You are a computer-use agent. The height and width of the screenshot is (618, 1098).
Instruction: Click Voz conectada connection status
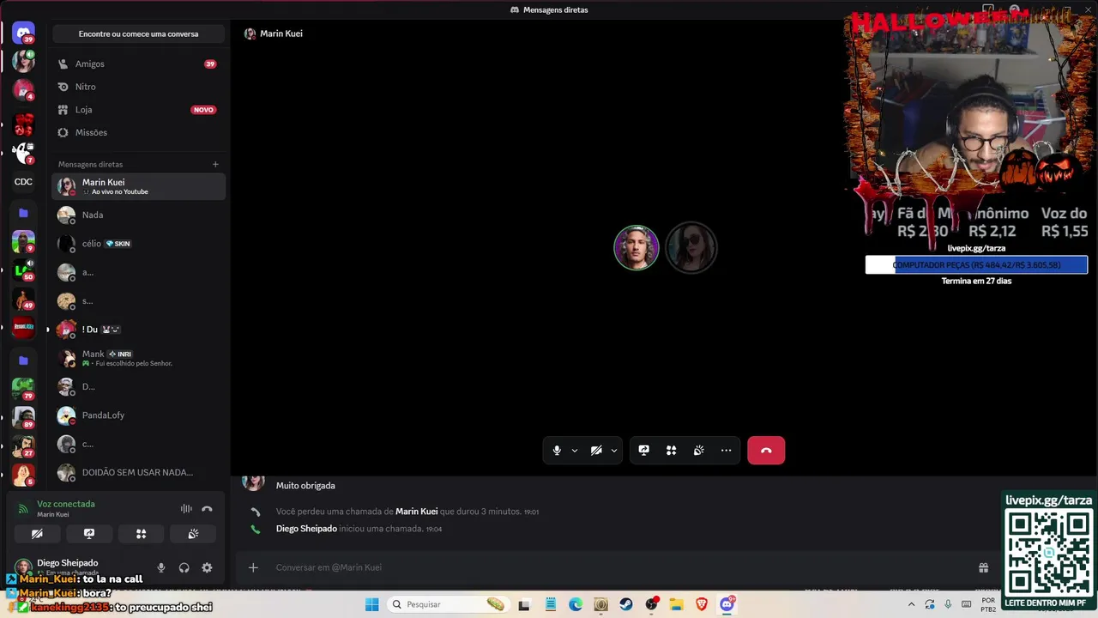pyautogui.click(x=66, y=504)
